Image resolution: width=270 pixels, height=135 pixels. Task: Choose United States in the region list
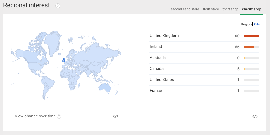point(162,80)
